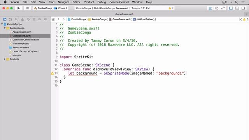Stop the running build
Image resolution: width=249 pixels, height=140 pixels.
pos(27,8)
